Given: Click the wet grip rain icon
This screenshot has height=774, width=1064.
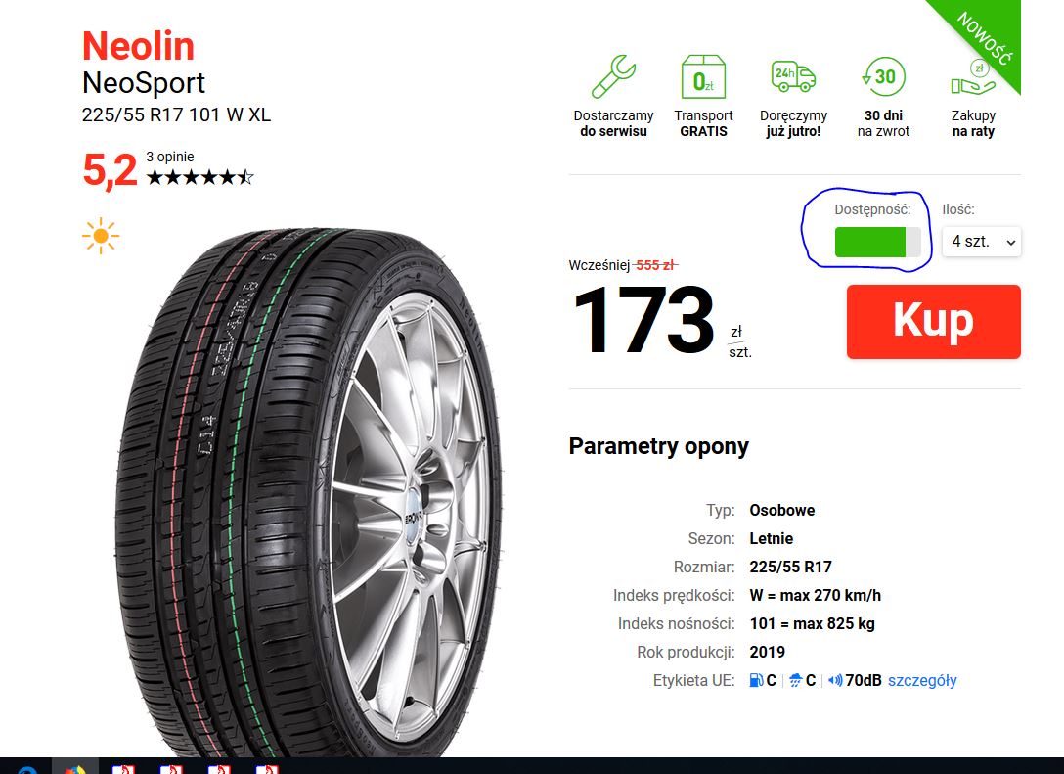Looking at the screenshot, I should coord(795,680).
